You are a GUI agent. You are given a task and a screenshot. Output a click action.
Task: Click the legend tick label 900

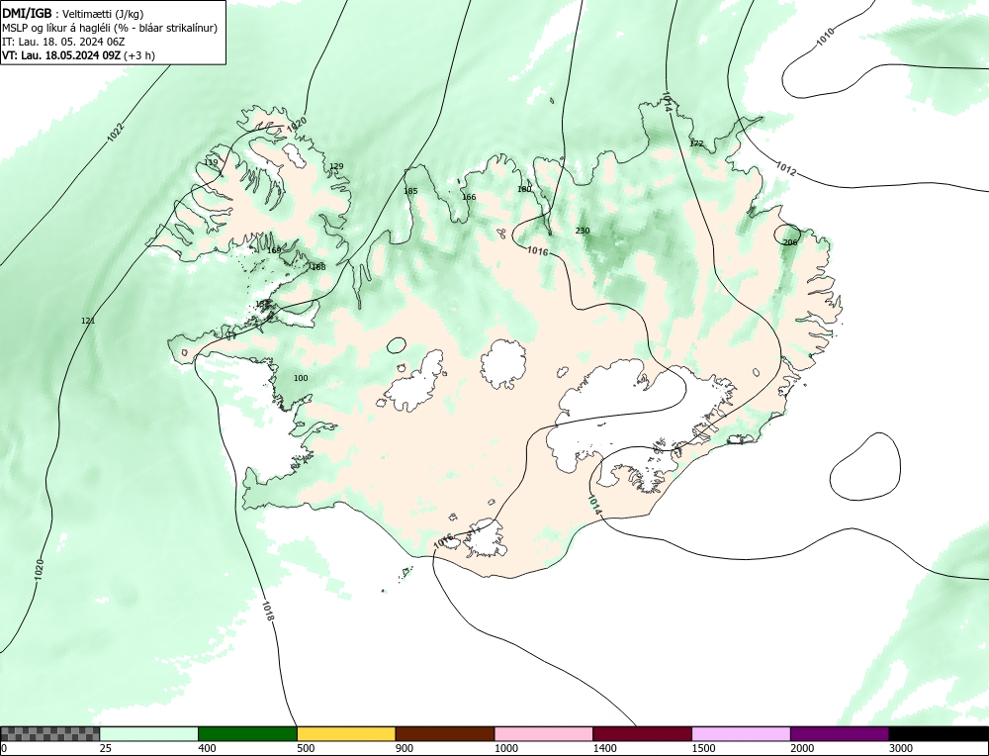tap(405, 748)
